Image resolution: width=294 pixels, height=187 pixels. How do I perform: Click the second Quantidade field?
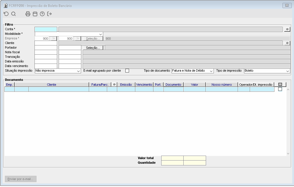tap(195, 163)
